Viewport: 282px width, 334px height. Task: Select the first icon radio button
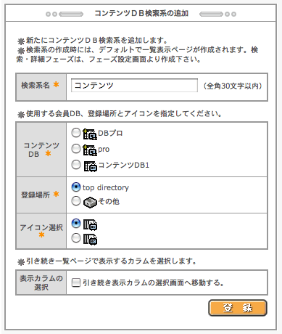click(x=76, y=223)
